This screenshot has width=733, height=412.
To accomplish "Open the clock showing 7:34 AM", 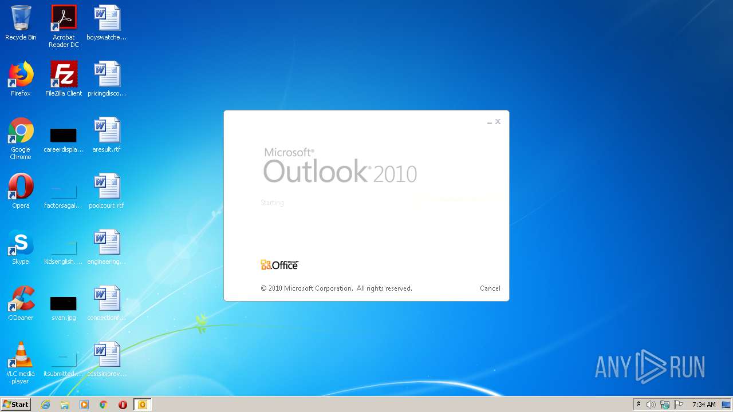I will coord(704,405).
